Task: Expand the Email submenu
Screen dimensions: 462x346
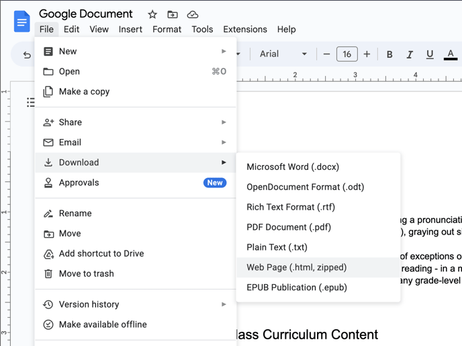Action: [x=136, y=142]
